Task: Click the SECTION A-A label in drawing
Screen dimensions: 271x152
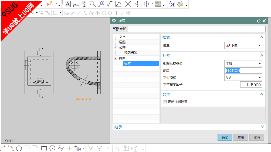Action: 83,99
